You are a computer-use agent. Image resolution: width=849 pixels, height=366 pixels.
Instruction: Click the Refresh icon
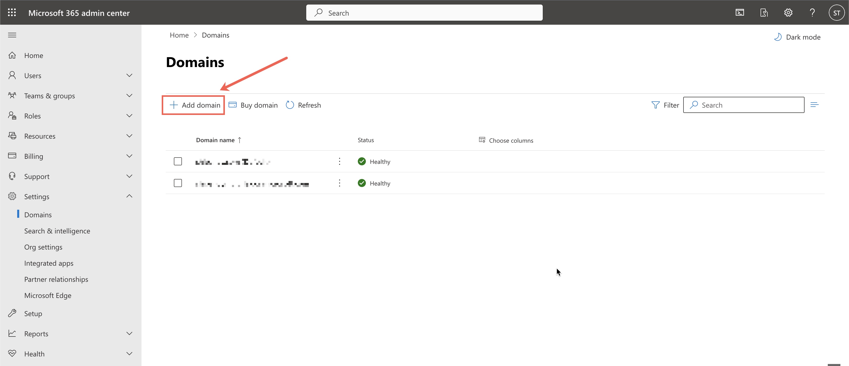289,105
